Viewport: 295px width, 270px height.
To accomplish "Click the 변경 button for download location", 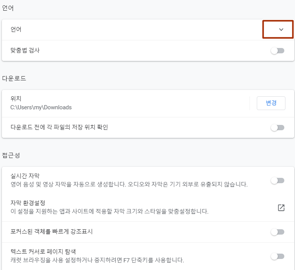I will pyautogui.click(x=271, y=103).
